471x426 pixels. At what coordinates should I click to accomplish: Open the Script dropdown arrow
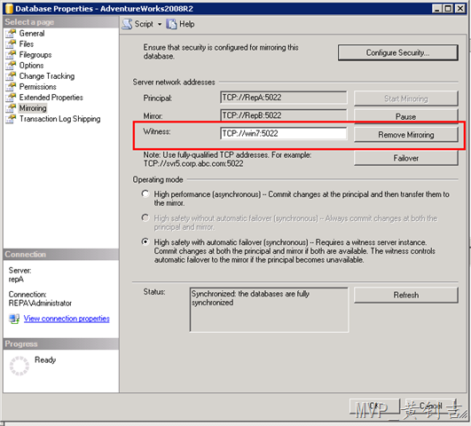[x=160, y=24]
